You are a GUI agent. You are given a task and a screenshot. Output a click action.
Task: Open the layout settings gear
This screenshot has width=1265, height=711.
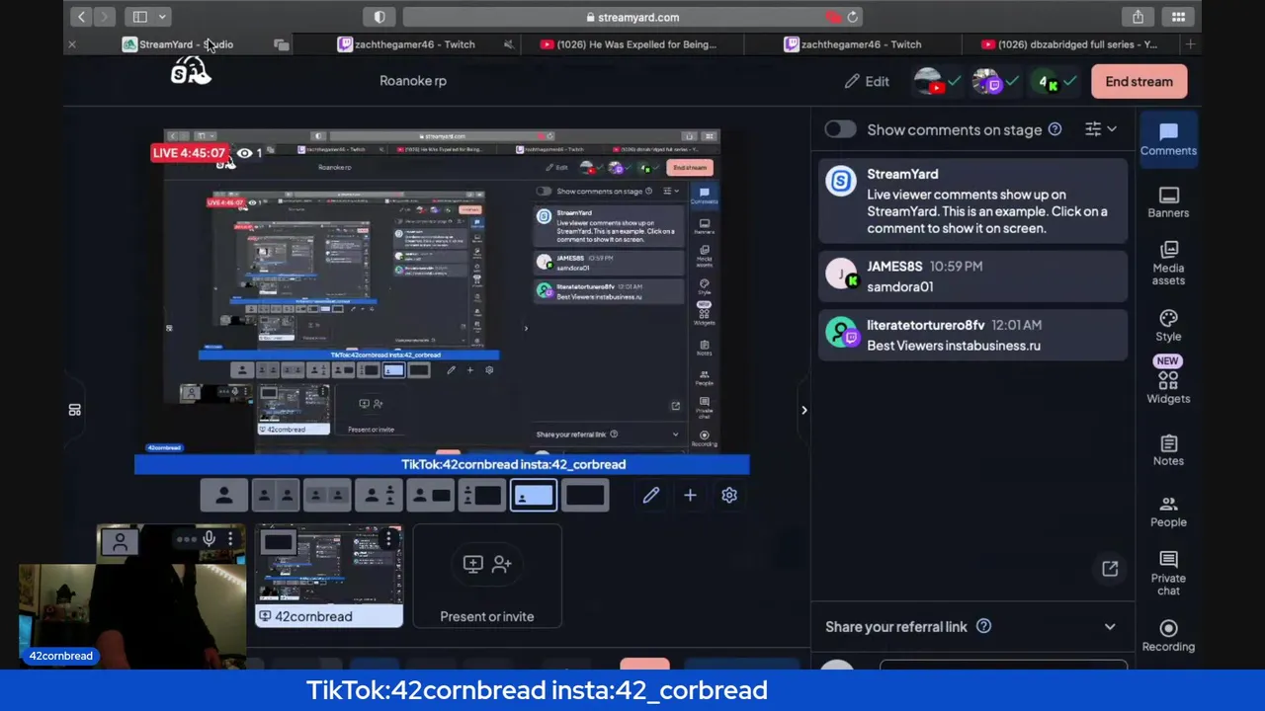point(729,496)
